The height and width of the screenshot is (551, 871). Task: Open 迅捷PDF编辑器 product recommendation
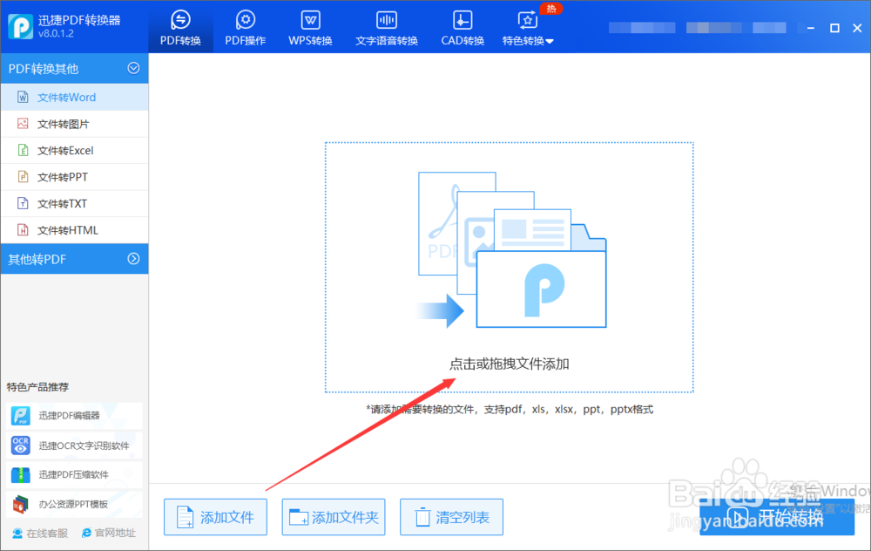pyautogui.click(x=74, y=415)
